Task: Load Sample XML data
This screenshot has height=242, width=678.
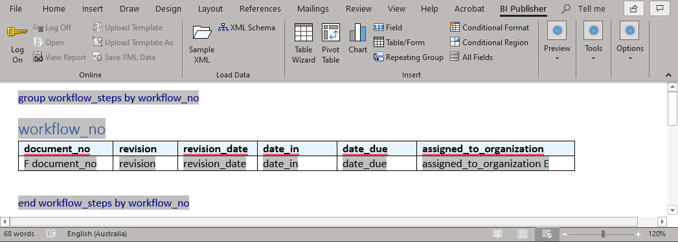Action: 201,44
